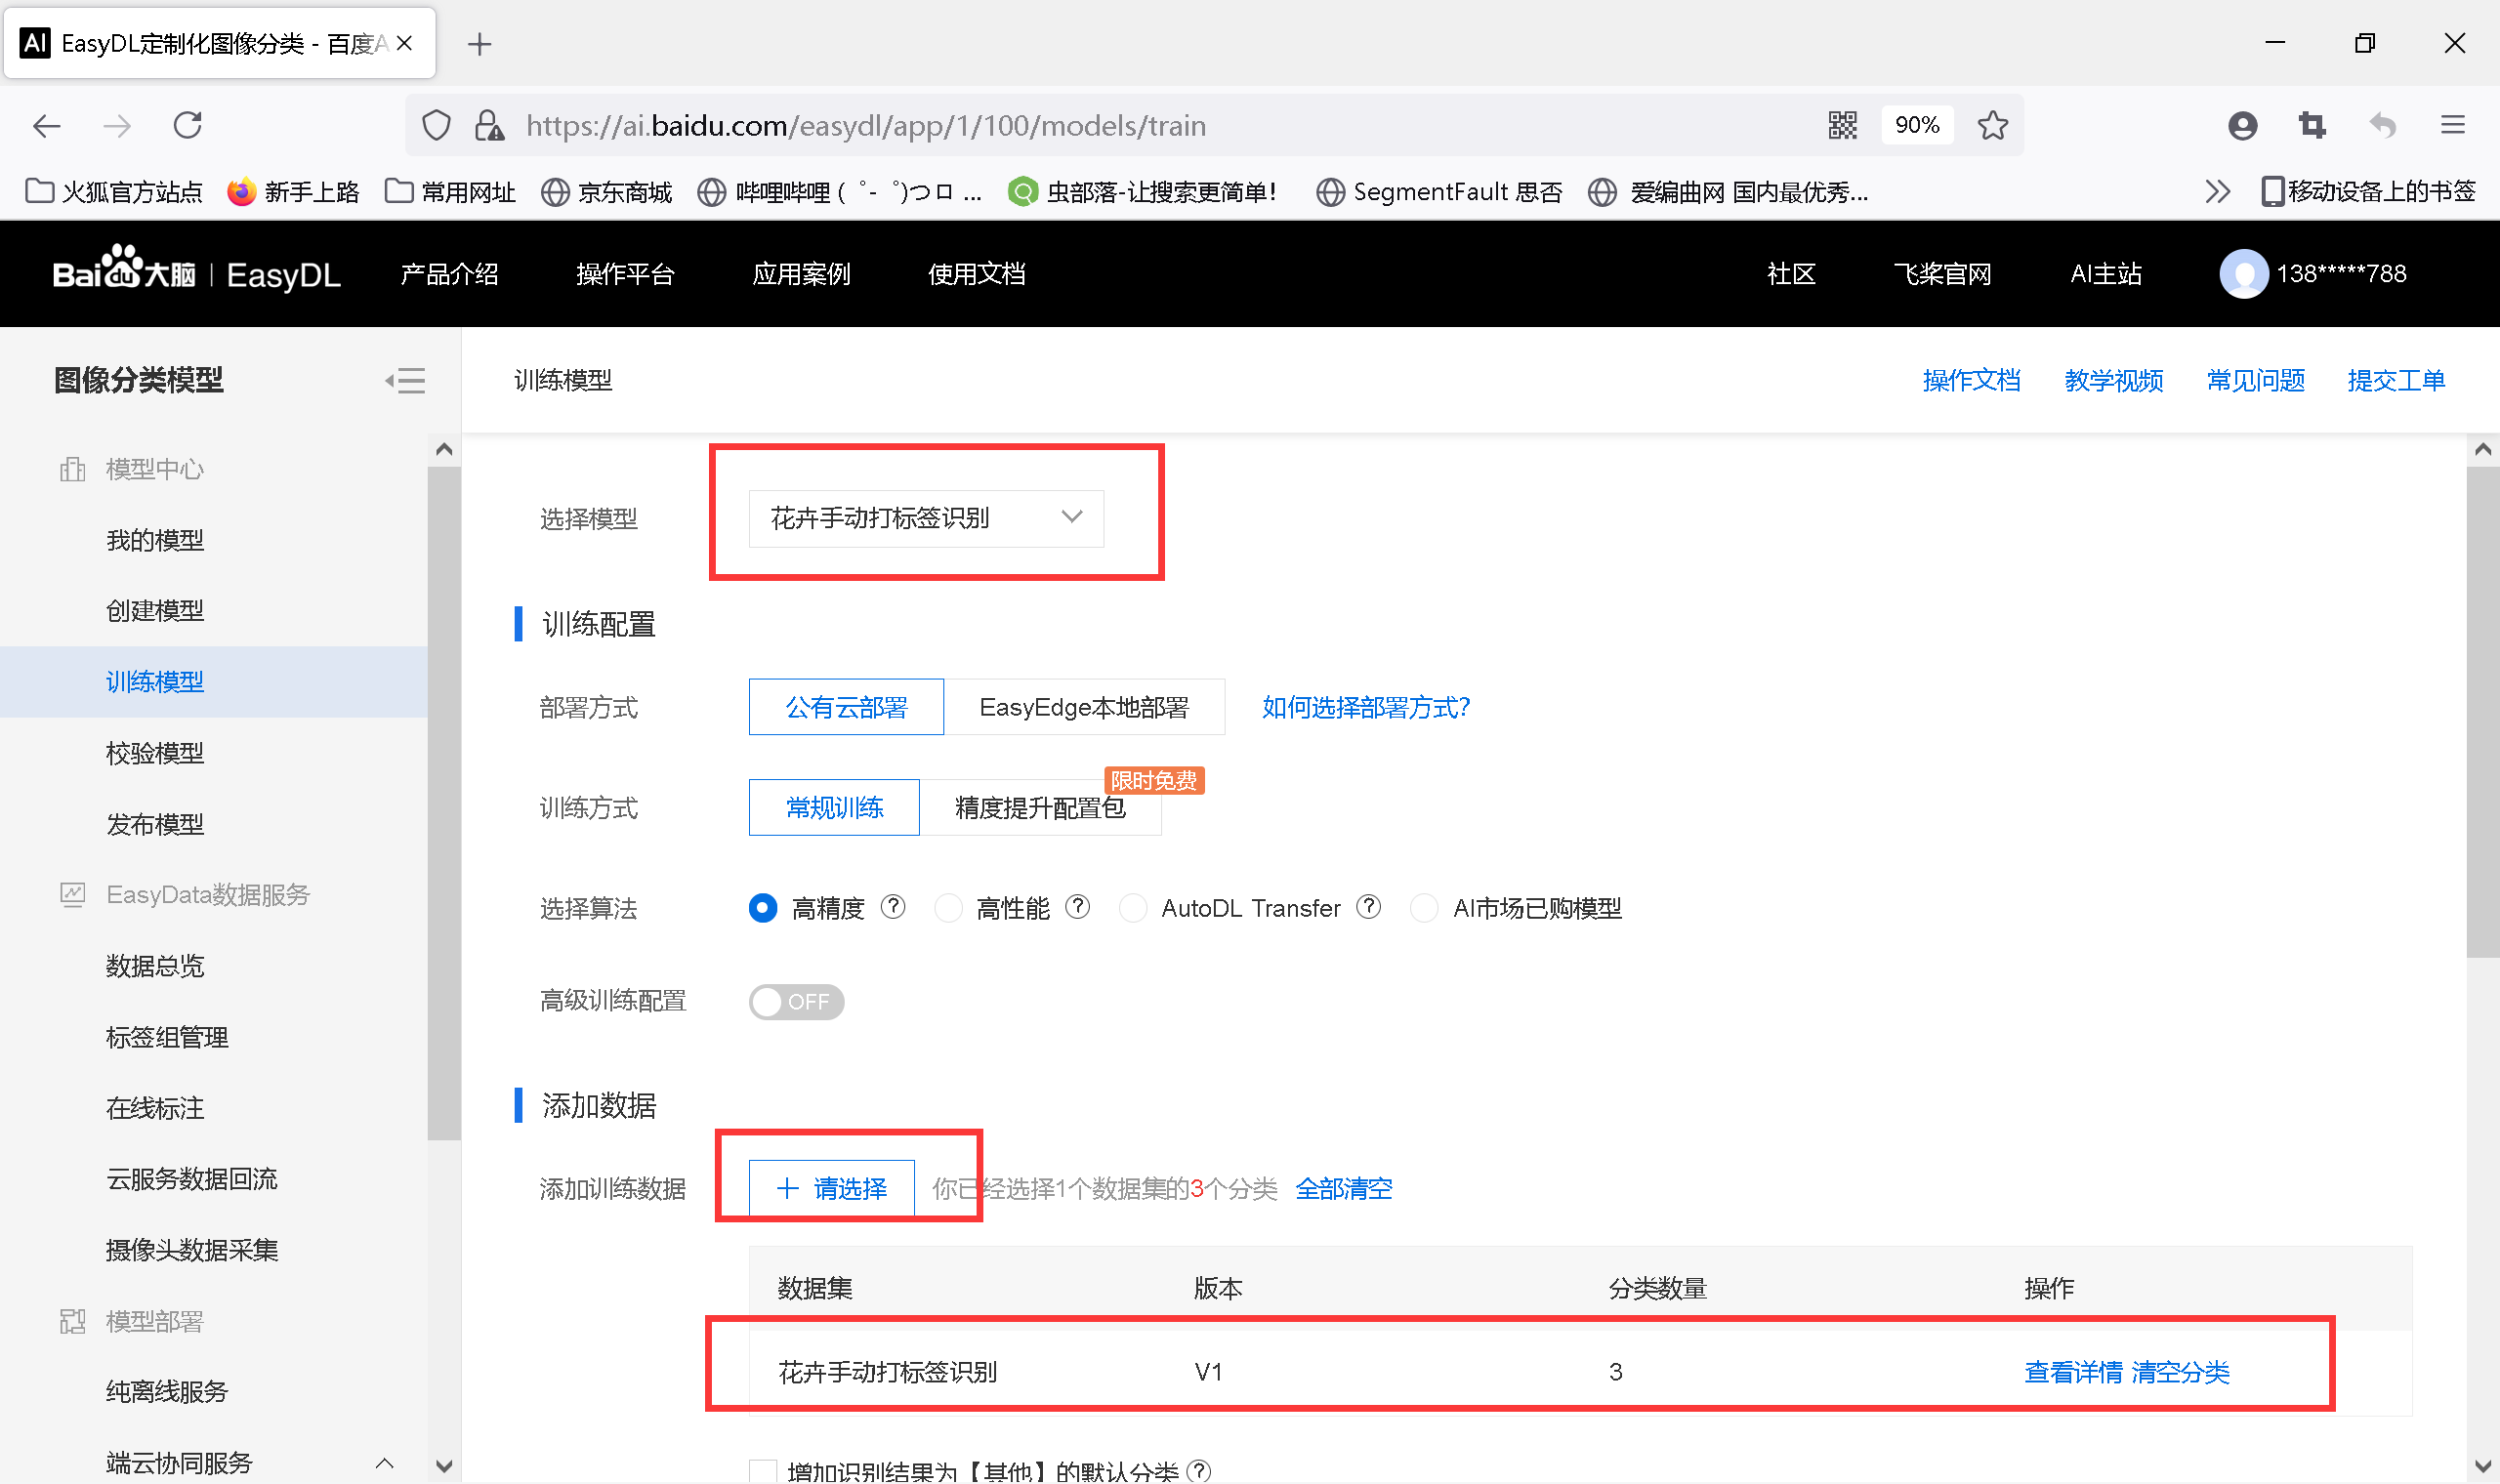Click the browser forward arrow
This screenshot has height=1484, width=2500.
117,126
